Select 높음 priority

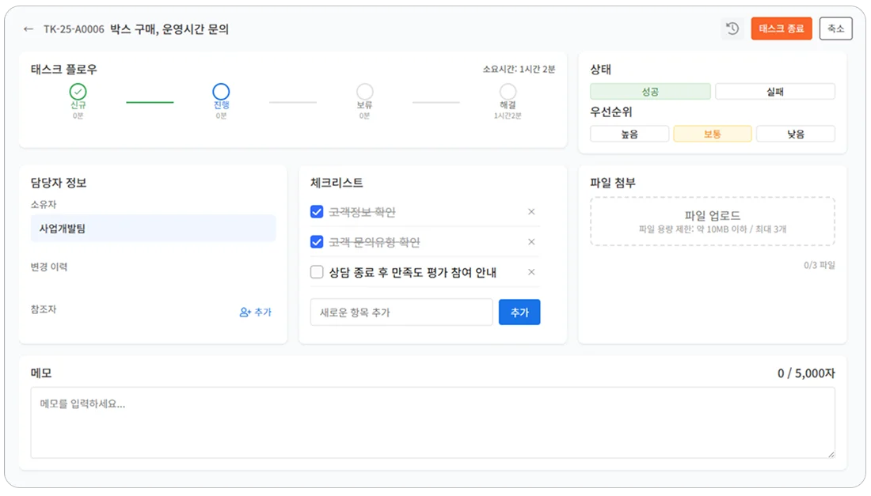point(629,133)
